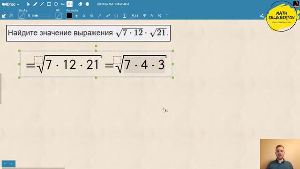Image resolution: width=300 pixels, height=169 pixels.
Task: Open the Greek psi letters palette
Action: coord(144,15)
